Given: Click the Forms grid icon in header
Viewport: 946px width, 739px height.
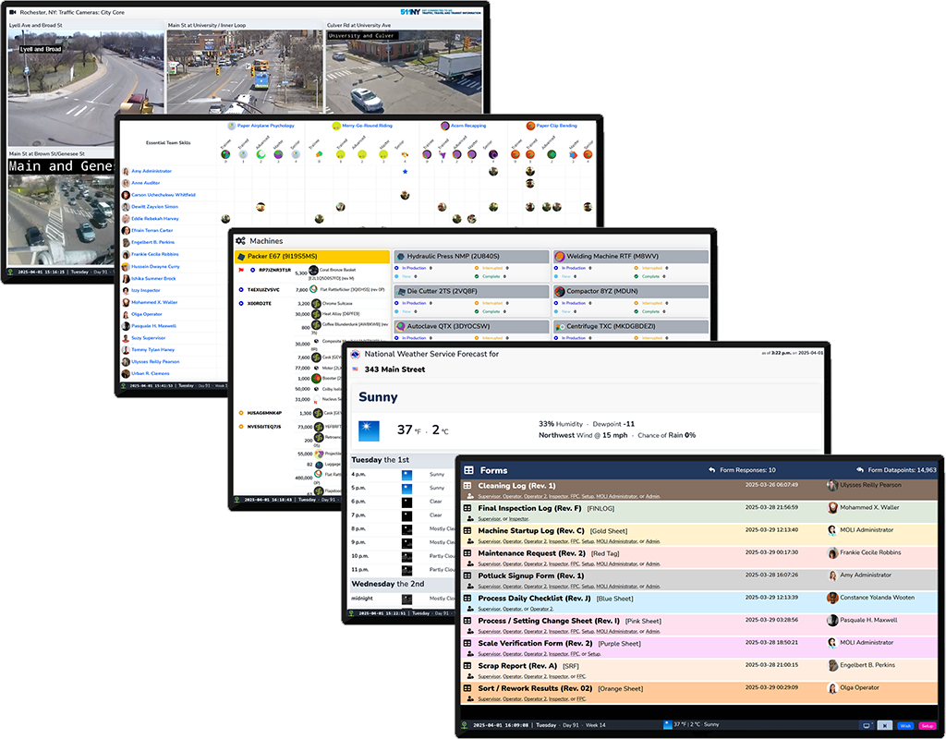Looking at the screenshot, I should tap(468, 470).
